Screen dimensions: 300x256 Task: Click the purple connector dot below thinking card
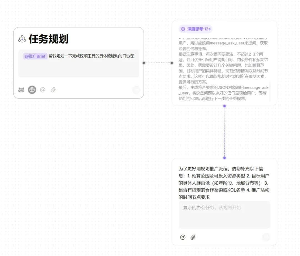224,106
